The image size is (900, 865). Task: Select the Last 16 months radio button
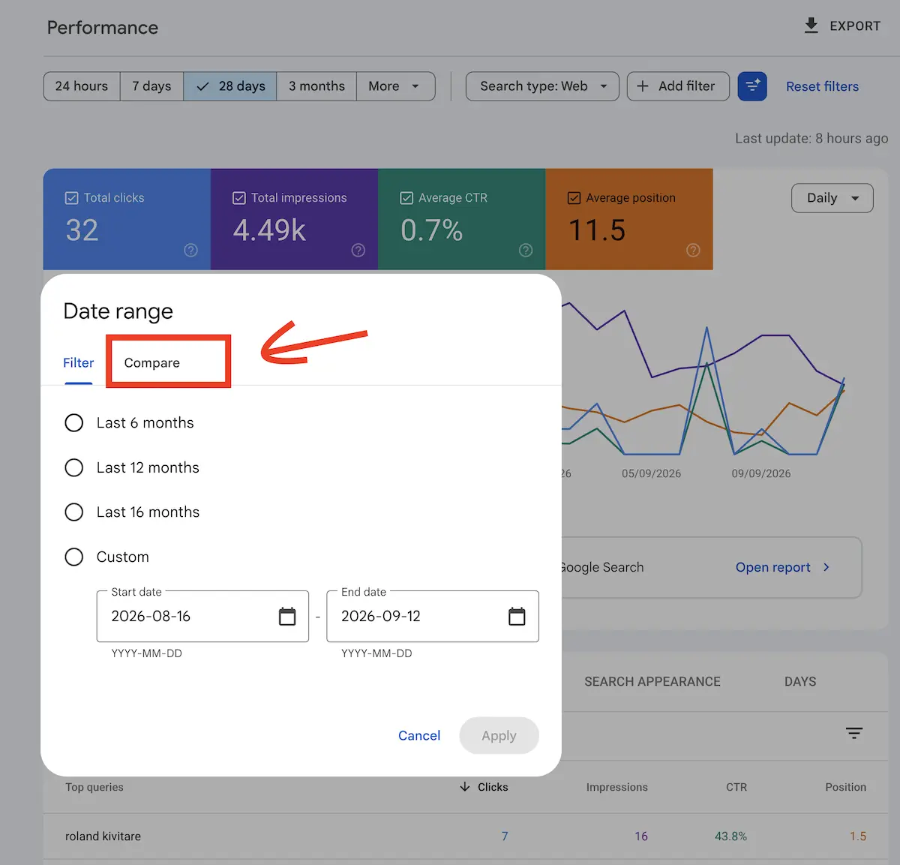(74, 512)
